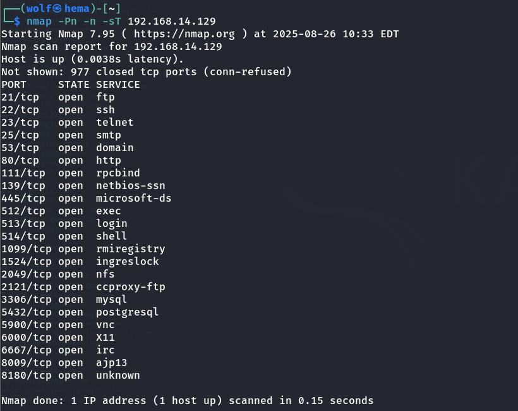Click the PORT column header
518x411 pixels.
coord(14,85)
